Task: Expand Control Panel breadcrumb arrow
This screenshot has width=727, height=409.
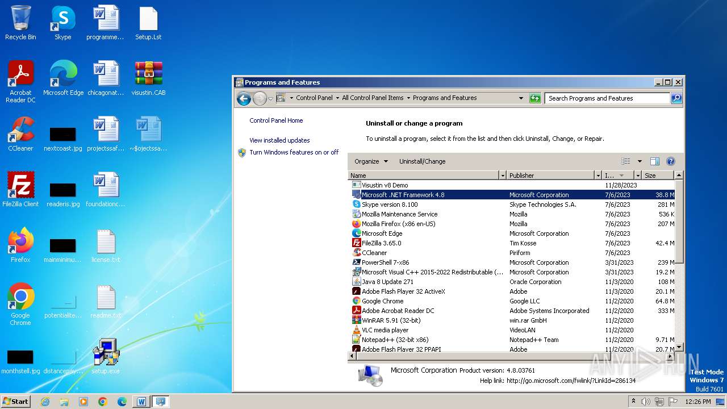Action: coord(337,98)
